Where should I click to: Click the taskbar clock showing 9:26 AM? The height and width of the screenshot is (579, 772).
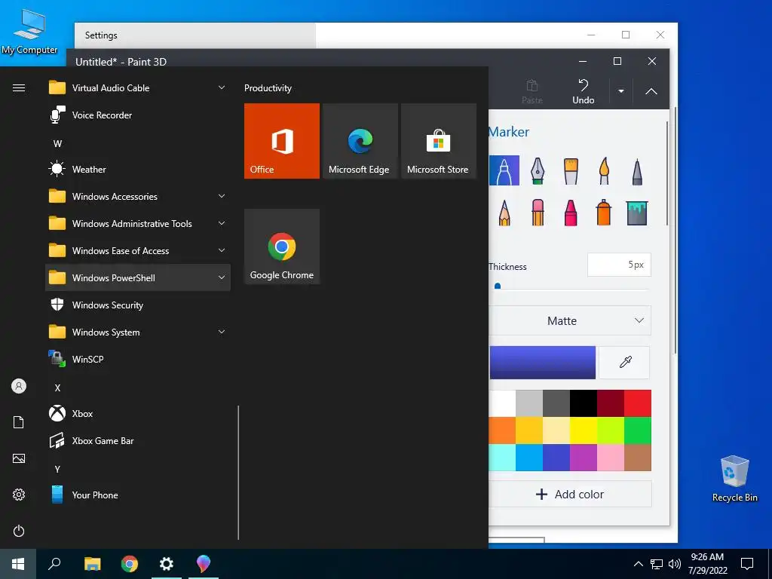pos(707,564)
